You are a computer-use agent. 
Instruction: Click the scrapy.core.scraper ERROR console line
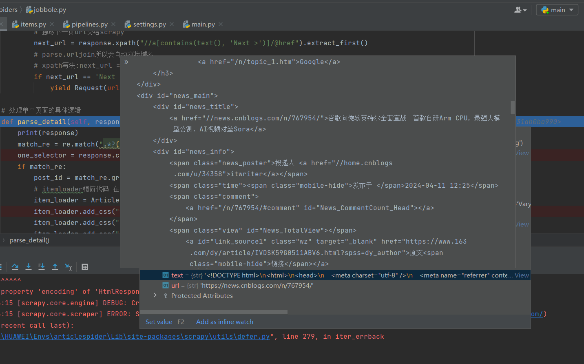(70, 314)
